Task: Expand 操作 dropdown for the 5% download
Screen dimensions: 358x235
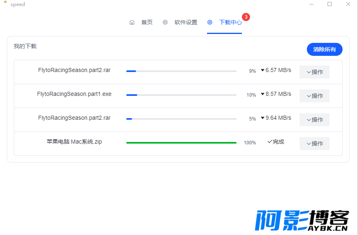Action: pyautogui.click(x=315, y=120)
